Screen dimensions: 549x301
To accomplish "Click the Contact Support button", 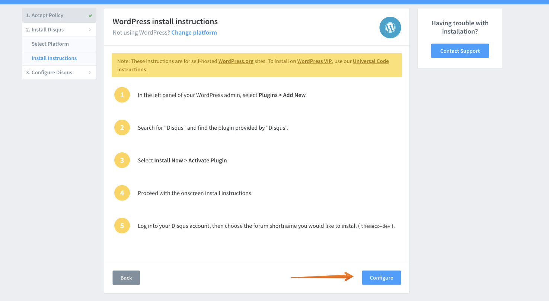I will coord(460,51).
